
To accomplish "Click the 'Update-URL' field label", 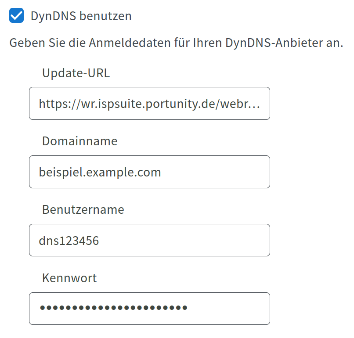I will (76, 73).
